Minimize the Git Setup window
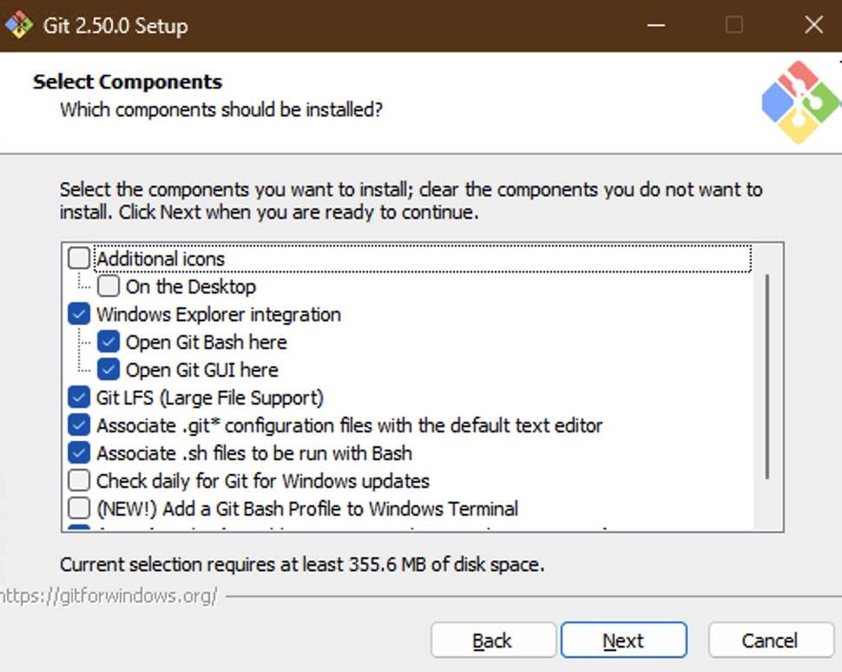Screen dimensions: 842x672 point(656,25)
